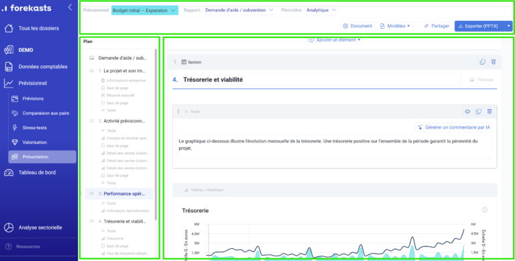
Task: Open Budget initial — Expansion dropdown
Action: (x=145, y=10)
